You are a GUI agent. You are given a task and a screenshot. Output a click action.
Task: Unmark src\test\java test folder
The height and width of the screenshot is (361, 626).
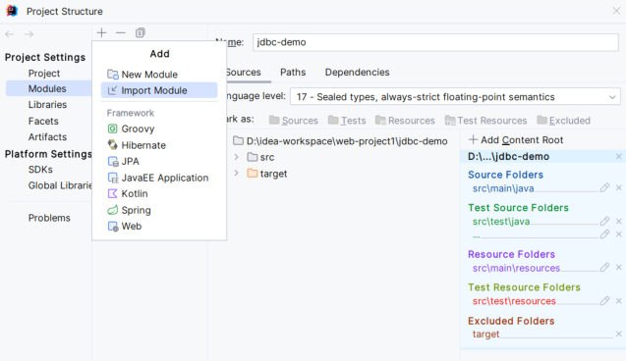coord(618,221)
